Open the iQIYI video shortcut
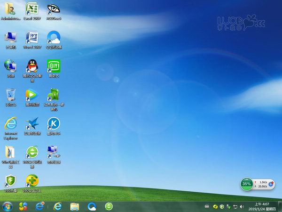This screenshot has height=212, width=282. [x=54, y=69]
